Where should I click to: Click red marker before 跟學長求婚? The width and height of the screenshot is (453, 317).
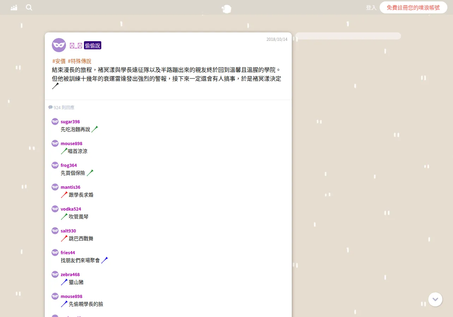64,195
